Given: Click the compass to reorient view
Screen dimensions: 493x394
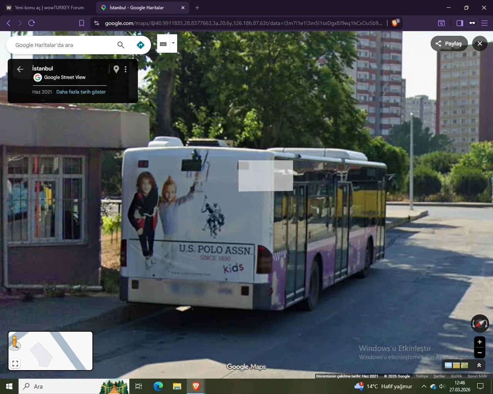Looking at the screenshot, I should [x=480, y=324].
